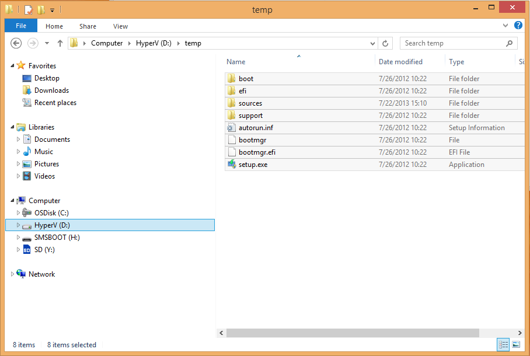This screenshot has height=356, width=530.
Task: Click the Forward navigation arrow
Action: (x=33, y=43)
